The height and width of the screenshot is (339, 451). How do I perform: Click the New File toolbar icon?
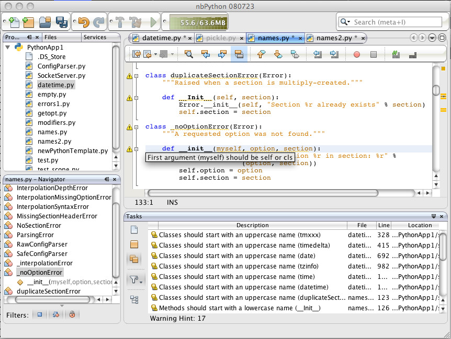tap(13, 22)
